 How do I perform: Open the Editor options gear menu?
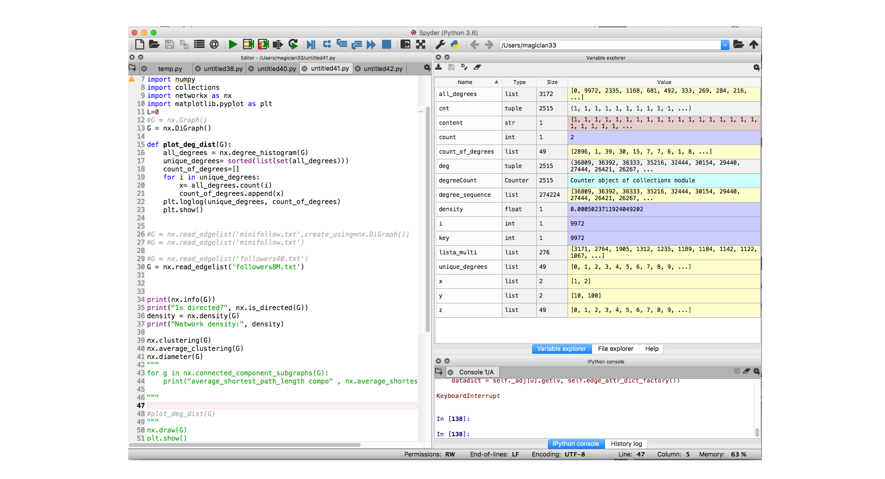click(426, 68)
